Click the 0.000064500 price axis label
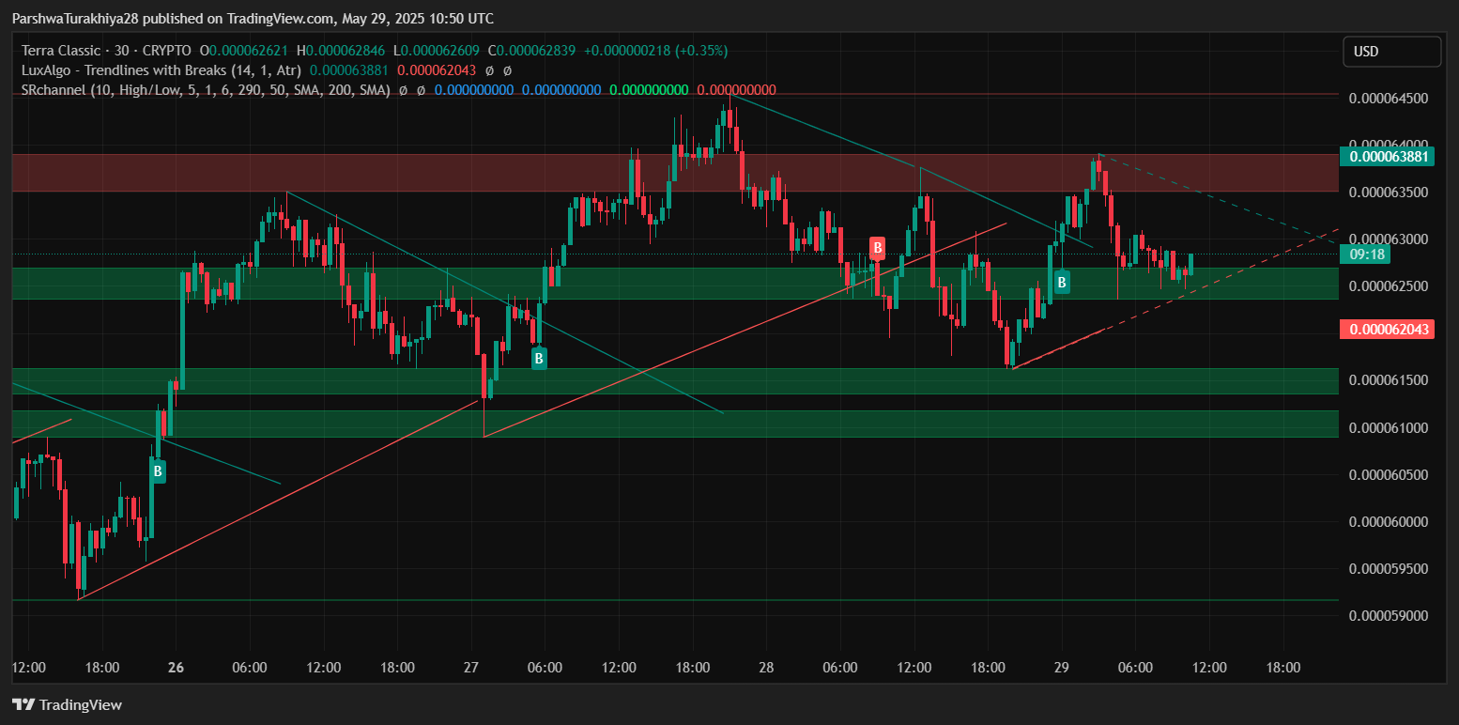 click(x=1388, y=98)
